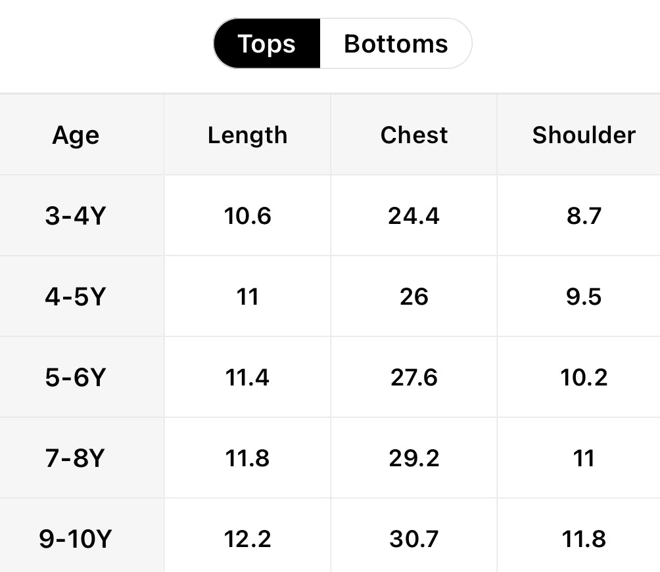Click the 8.7 shoulder value
Screen dimensions: 660x572
pyautogui.click(x=584, y=216)
